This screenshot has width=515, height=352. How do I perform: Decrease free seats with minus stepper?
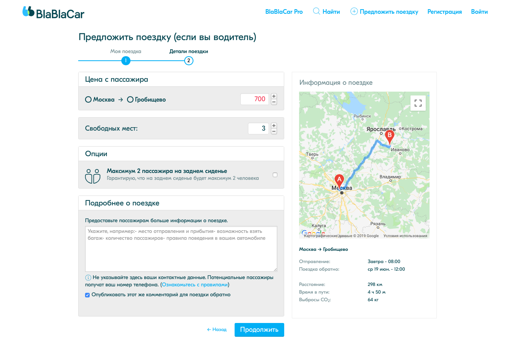tap(274, 132)
